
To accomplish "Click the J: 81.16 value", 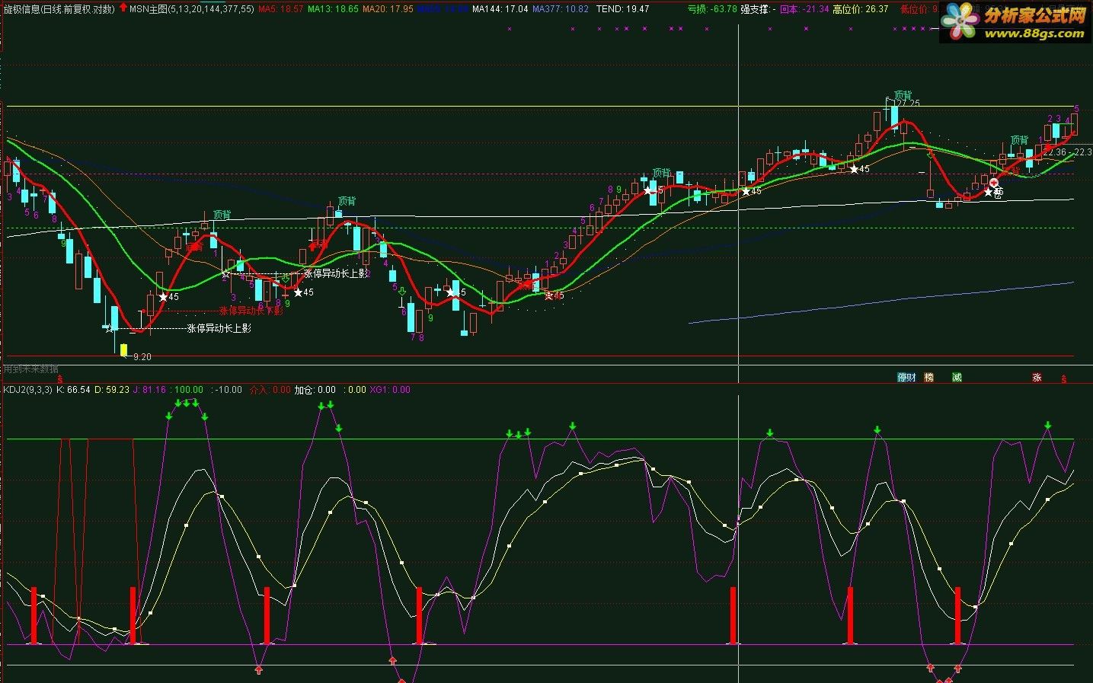I will 149,390.
